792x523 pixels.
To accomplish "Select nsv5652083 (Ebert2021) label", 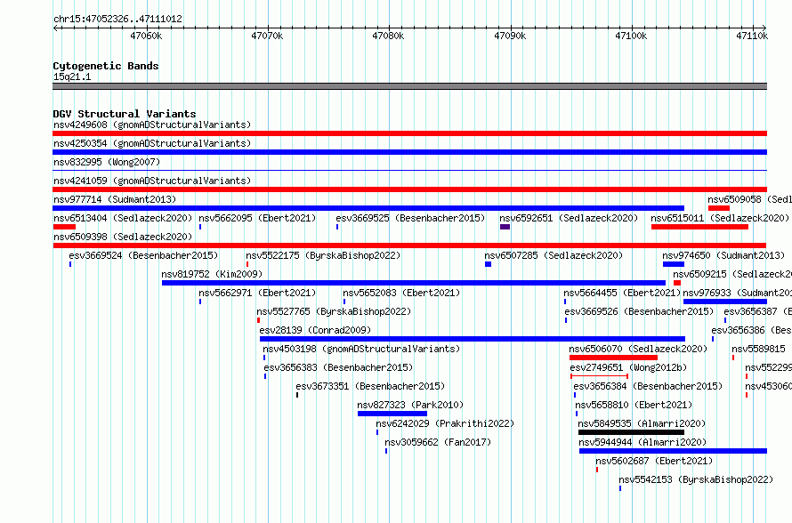I will click(401, 293).
